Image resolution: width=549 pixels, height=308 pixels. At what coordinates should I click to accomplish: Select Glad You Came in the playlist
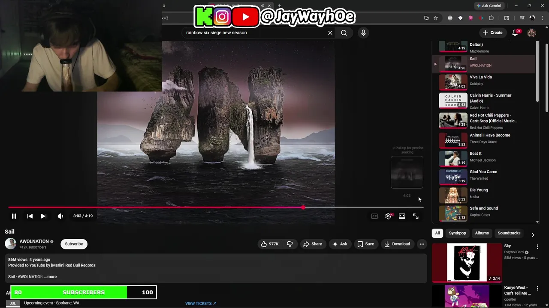click(x=485, y=177)
